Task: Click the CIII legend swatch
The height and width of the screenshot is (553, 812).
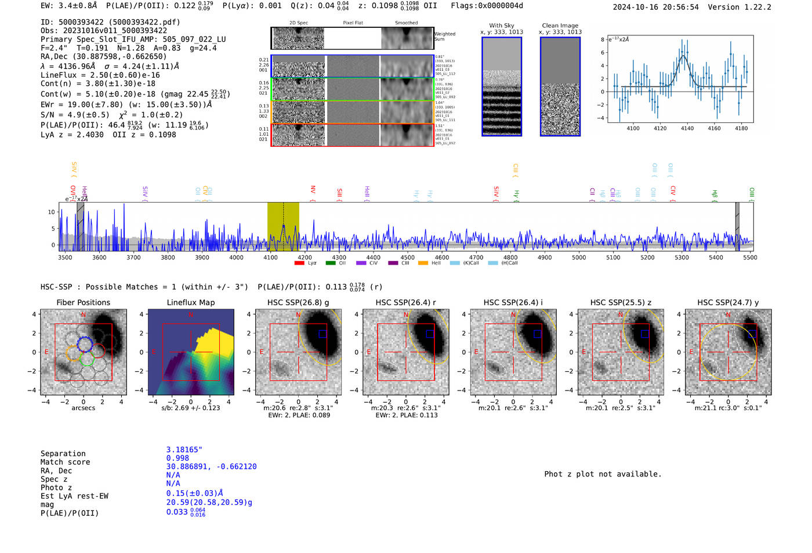Action: coord(393,263)
